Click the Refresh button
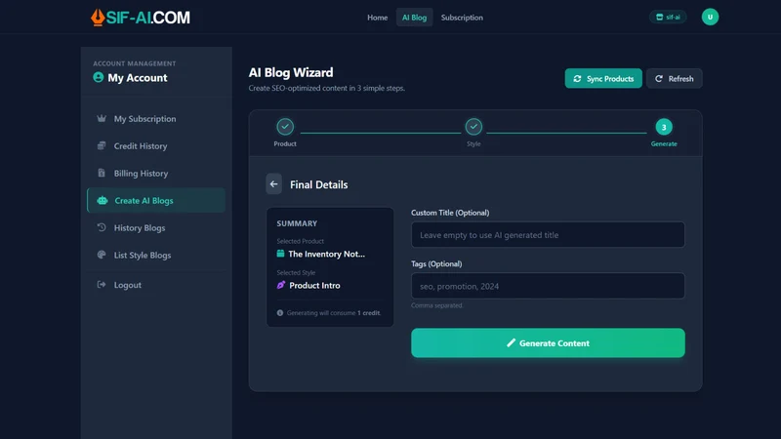Image resolution: width=781 pixels, height=439 pixels. (674, 79)
